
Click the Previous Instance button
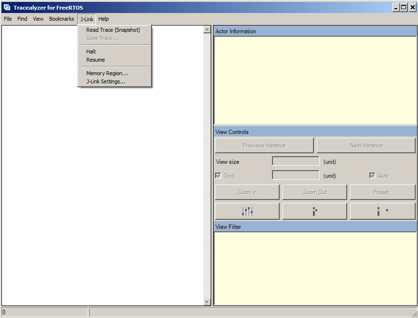(264, 146)
